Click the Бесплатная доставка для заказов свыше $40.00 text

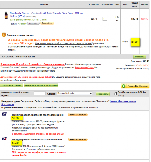pyautogui.click(x=38, y=134)
